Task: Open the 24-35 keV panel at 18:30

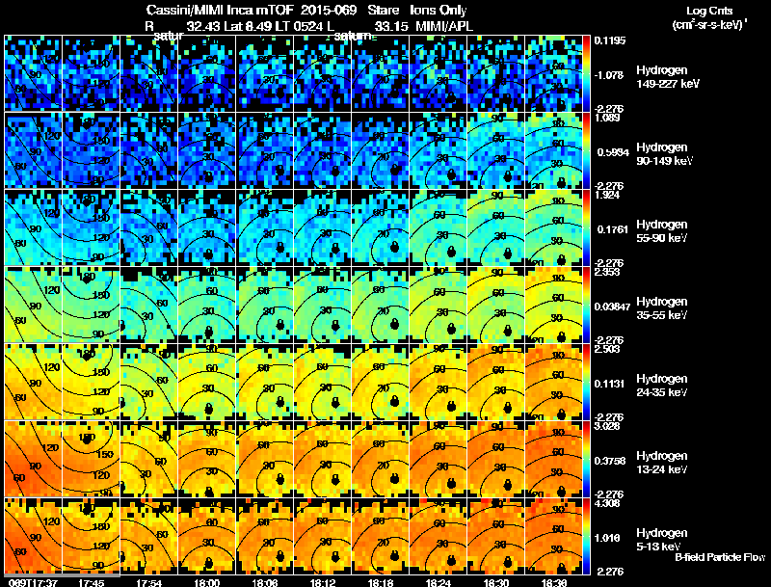Action: [x=496, y=382]
